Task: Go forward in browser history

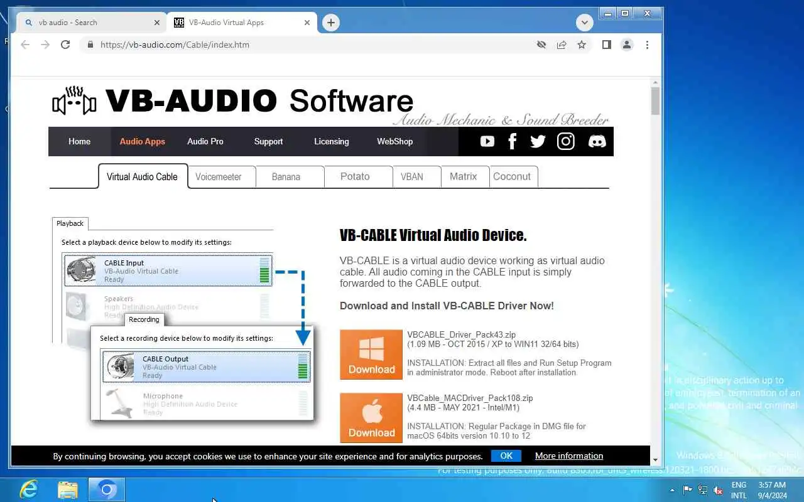Action: (x=45, y=45)
